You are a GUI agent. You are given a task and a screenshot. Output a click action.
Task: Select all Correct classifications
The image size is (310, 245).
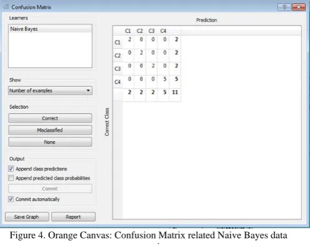click(x=50, y=118)
